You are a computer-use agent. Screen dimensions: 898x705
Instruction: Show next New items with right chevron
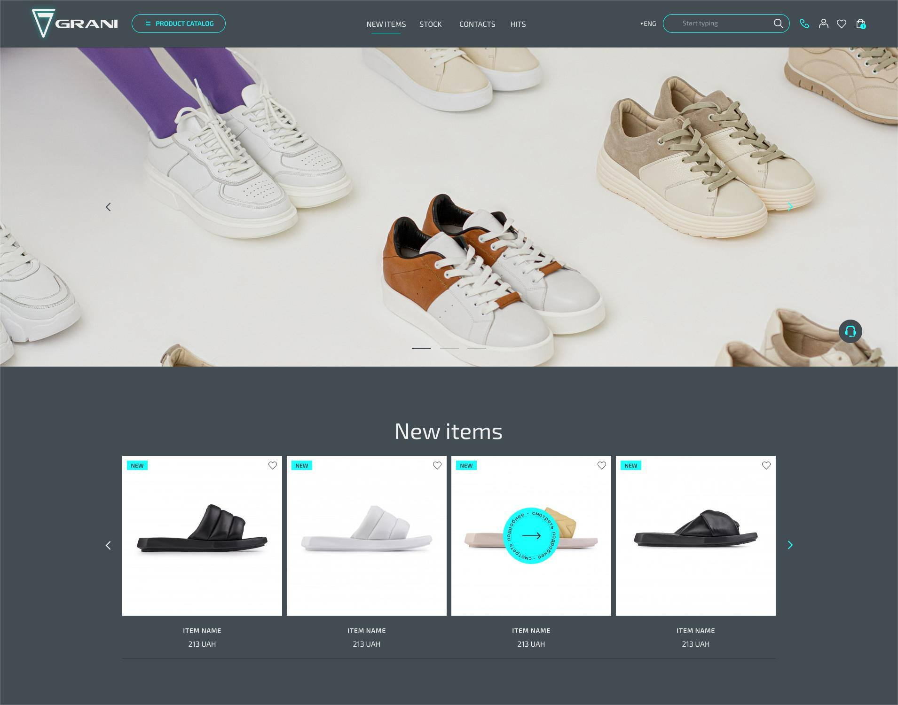[790, 545]
